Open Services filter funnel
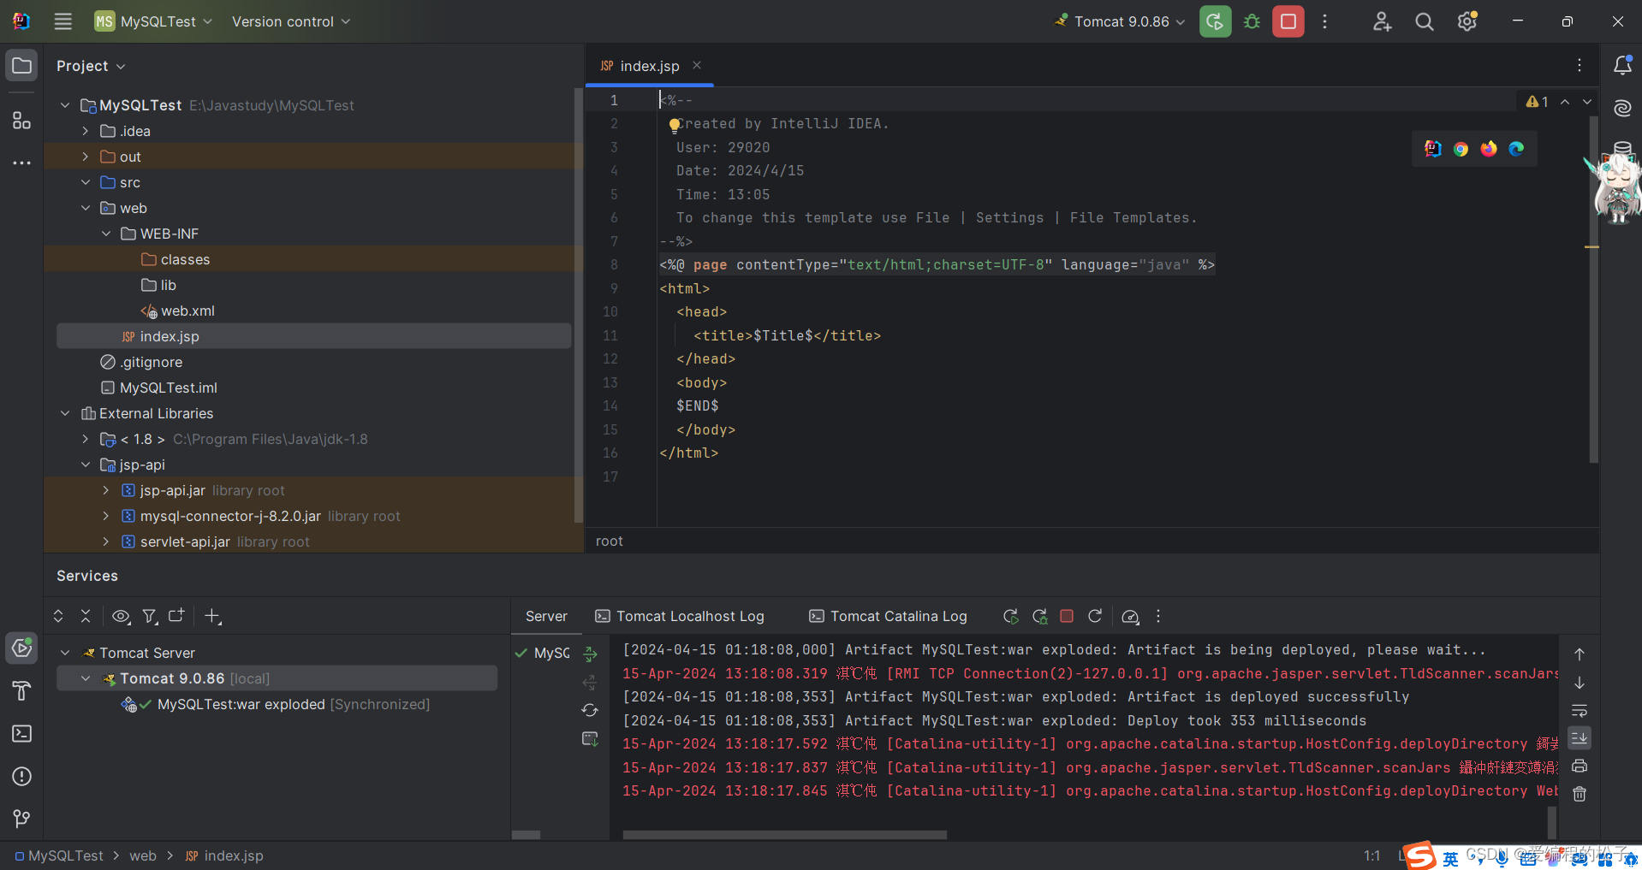The width and height of the screenshot is (1642, 870). [x=150, y=616]
